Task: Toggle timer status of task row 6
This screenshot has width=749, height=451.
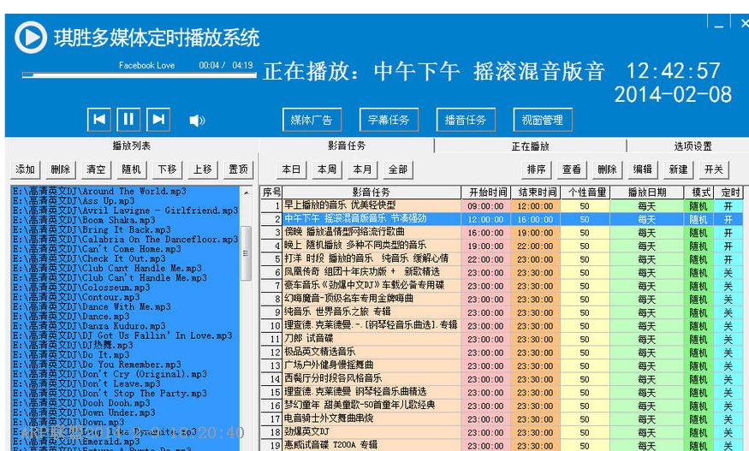Action: click(728, 272)
